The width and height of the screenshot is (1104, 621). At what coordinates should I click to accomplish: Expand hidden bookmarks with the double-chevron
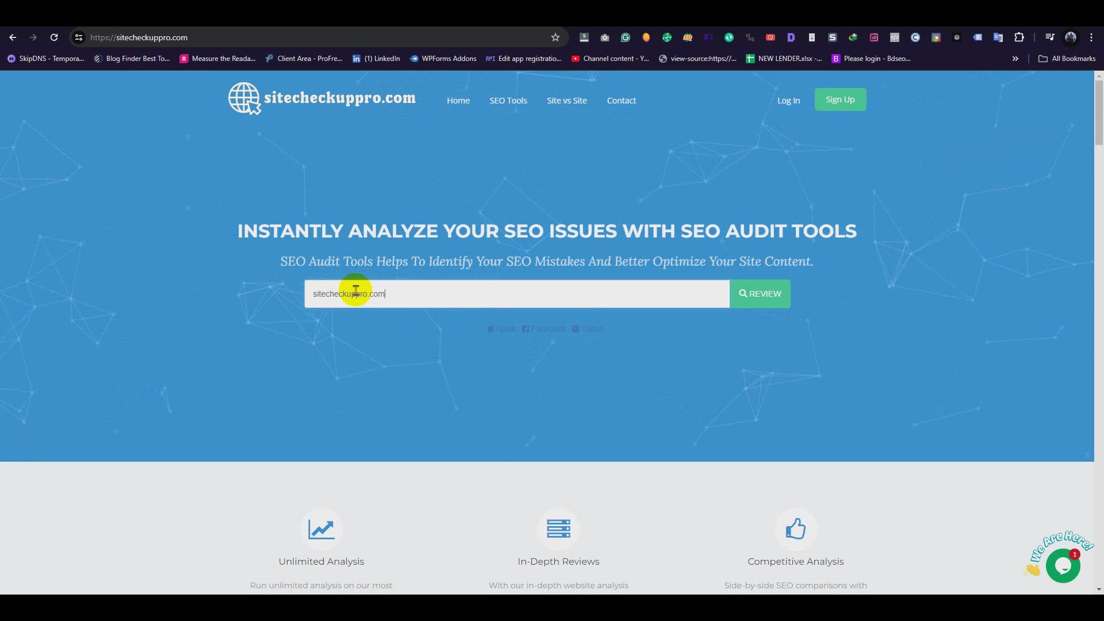coord(1015,58)
